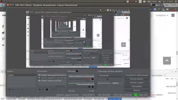Open the battery 100% indicator
The height and width of the screenshot is (100, 178).
[152, 2]
